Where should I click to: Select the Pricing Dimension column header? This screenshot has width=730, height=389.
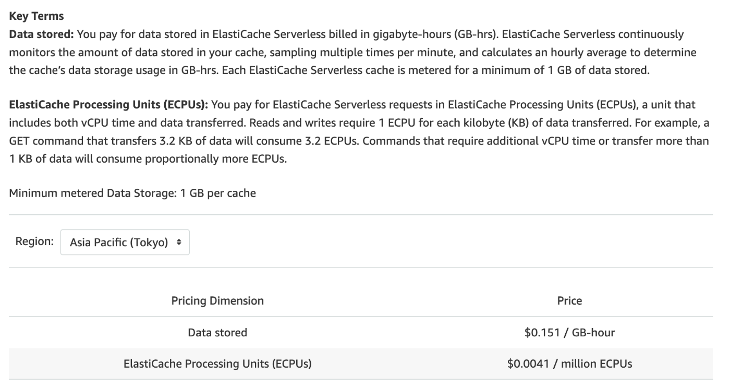coord(217,301)
